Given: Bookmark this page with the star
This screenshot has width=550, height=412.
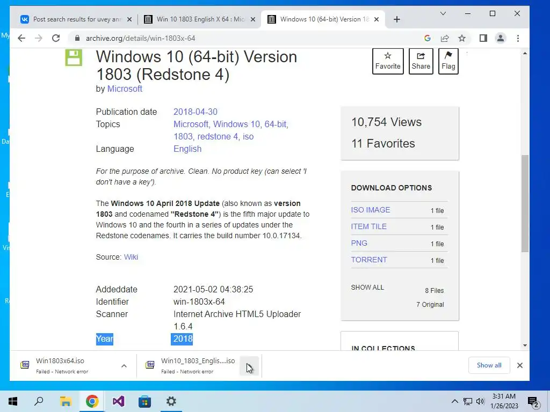Looking at the screenshot, I should click(462, 38).
